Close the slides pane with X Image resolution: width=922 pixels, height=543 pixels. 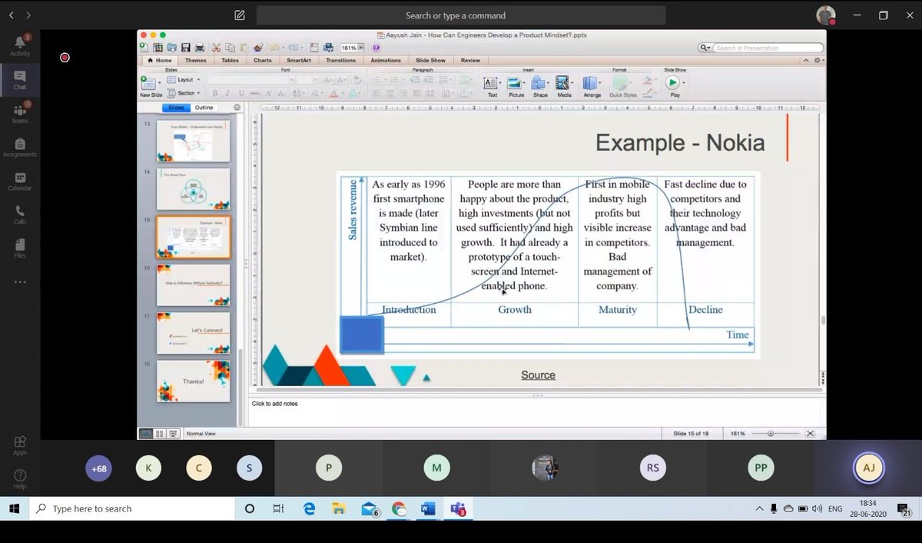[237, 108]
